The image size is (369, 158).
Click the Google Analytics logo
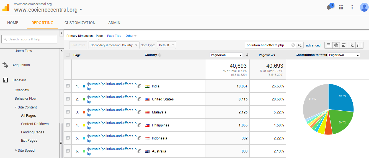point(6,7)
